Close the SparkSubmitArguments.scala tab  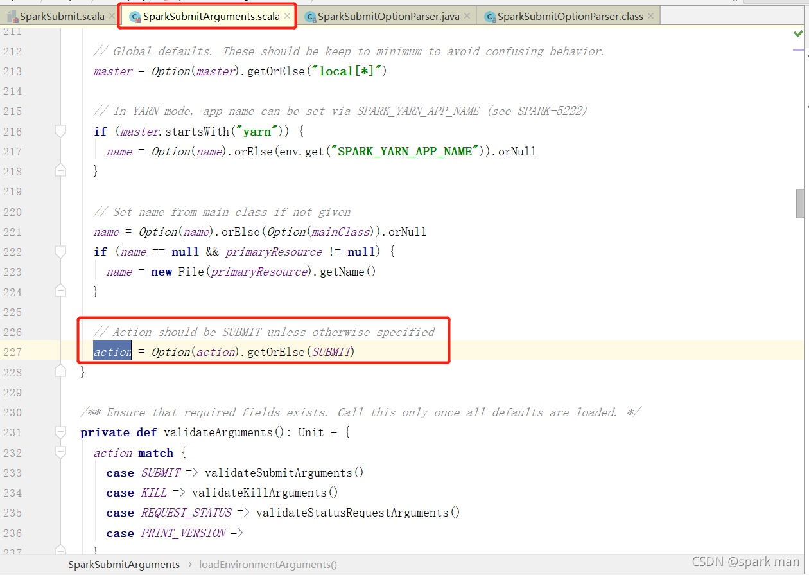[287, 16]
